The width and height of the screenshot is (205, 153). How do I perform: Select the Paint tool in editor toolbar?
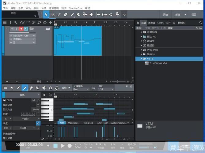click(25, 88)
